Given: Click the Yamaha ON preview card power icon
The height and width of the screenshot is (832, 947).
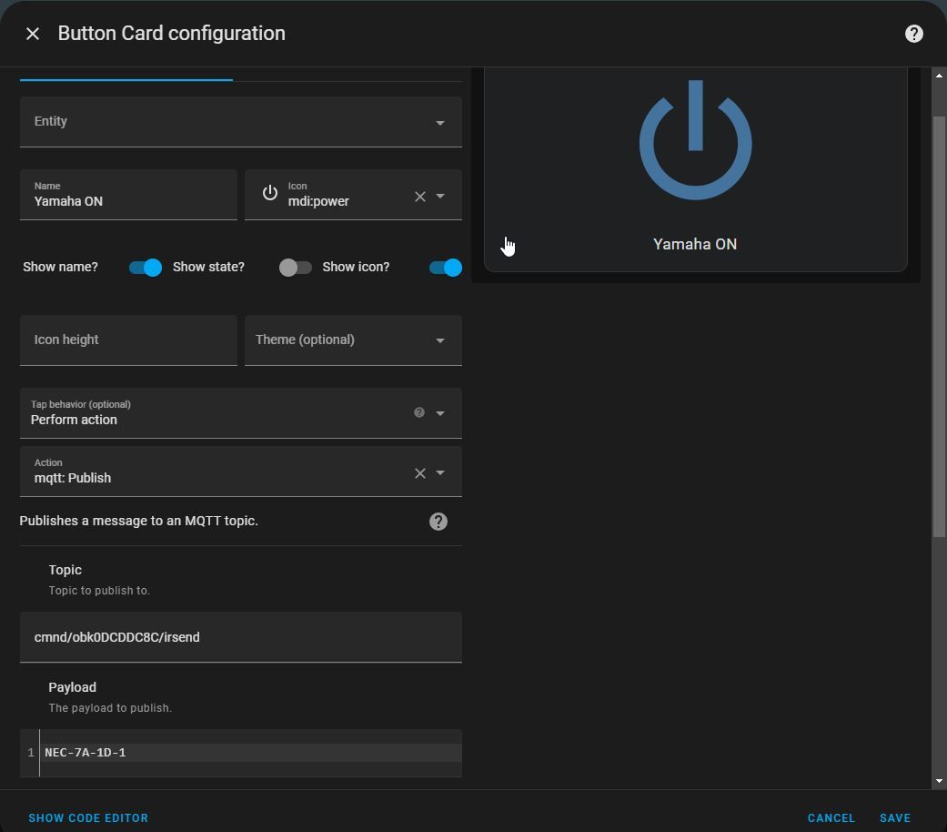Looking at the screenshot, I should pos(696,140).
